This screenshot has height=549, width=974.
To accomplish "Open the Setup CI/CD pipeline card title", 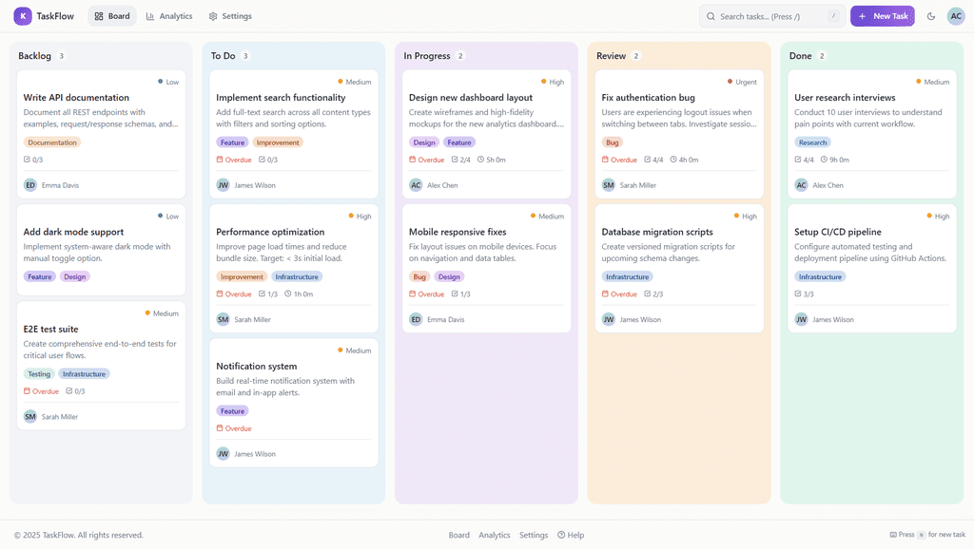I will 838,232.
